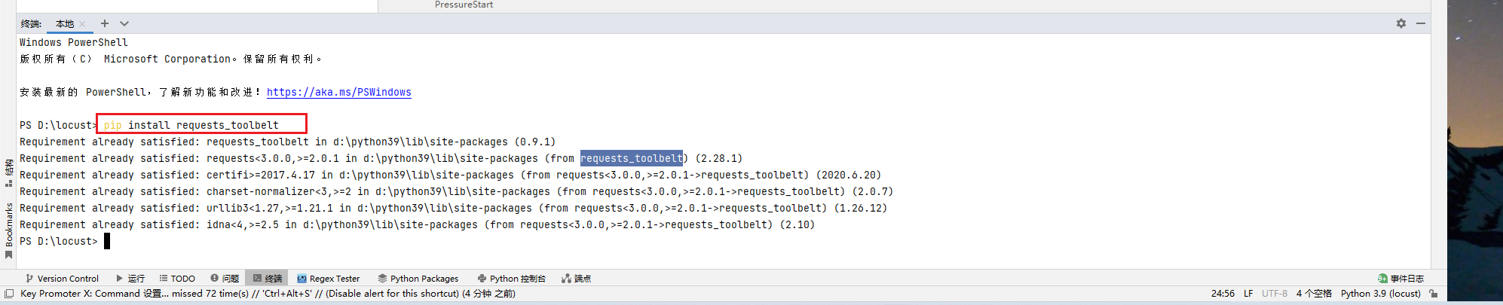The image size is (1503, 305).
Task: Open the Regex Tester tool window
Action: pyautogui.click(x=329, y=279)
